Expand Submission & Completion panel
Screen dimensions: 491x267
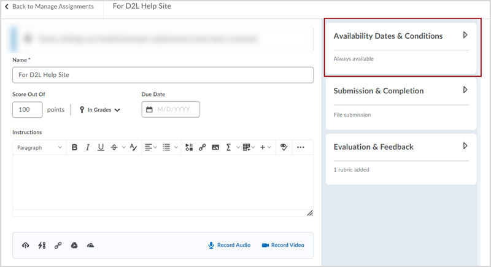coord(465,90)
